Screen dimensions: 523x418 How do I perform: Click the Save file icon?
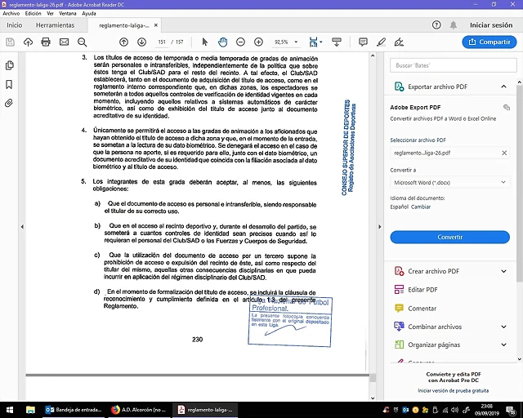[x=11, y=42]
